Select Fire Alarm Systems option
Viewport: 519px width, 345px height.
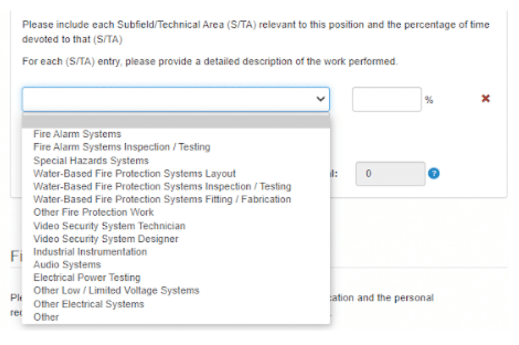click(77, 134)
